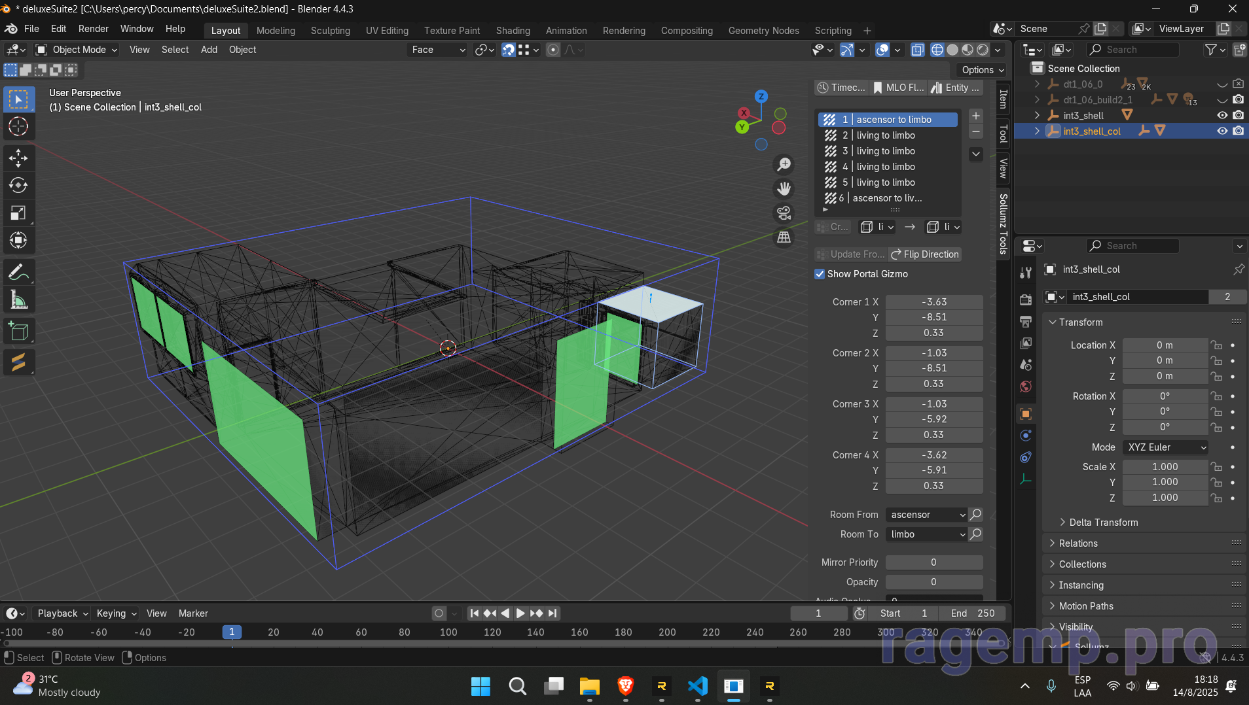Open the outliner filter funnel

1211,50
